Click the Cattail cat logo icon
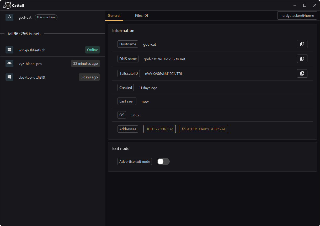Screen dimensions: 320x226 (x=7, y=5)
